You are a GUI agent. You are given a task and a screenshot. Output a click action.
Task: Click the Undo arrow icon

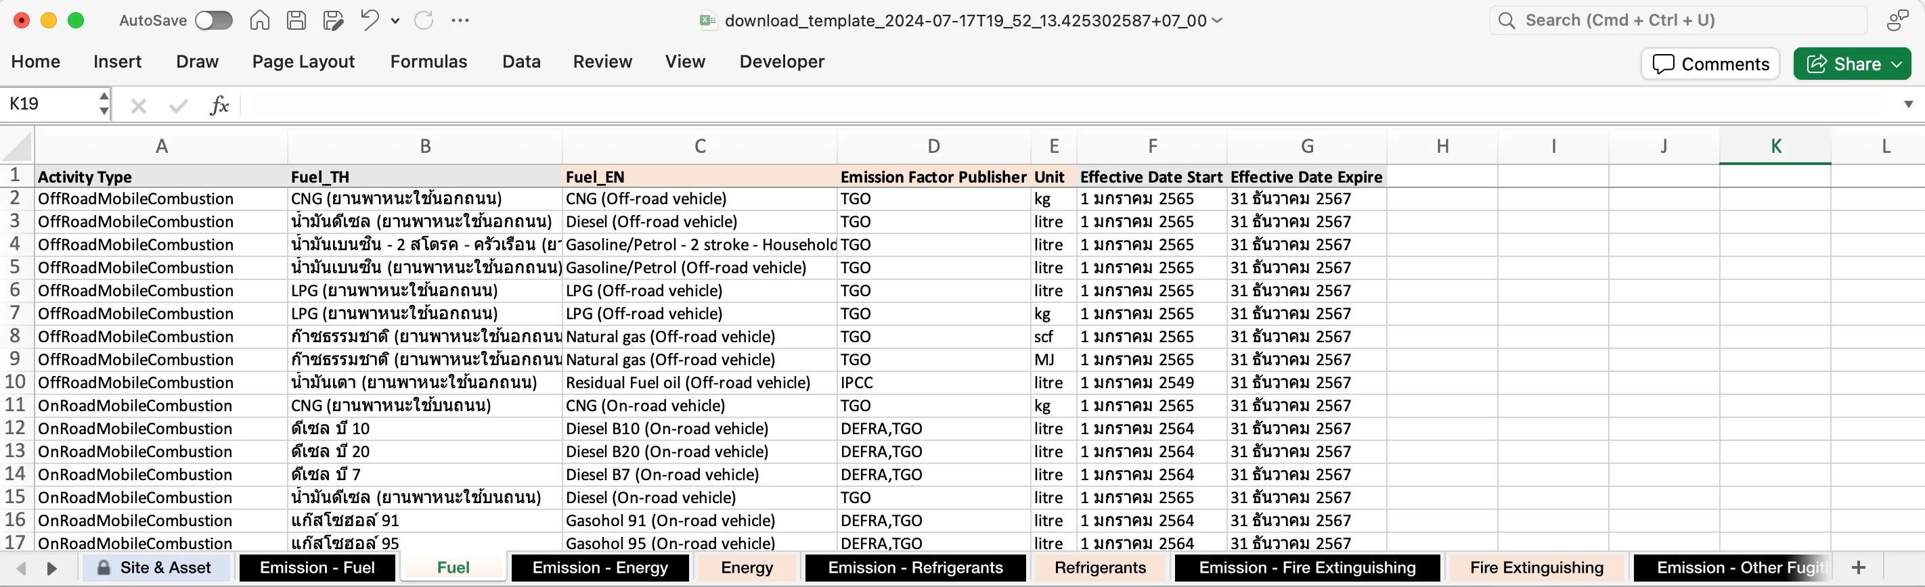pyautogui.click(x=369, y=20)
